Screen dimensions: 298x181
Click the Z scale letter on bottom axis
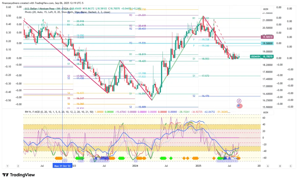pos(18,166)
